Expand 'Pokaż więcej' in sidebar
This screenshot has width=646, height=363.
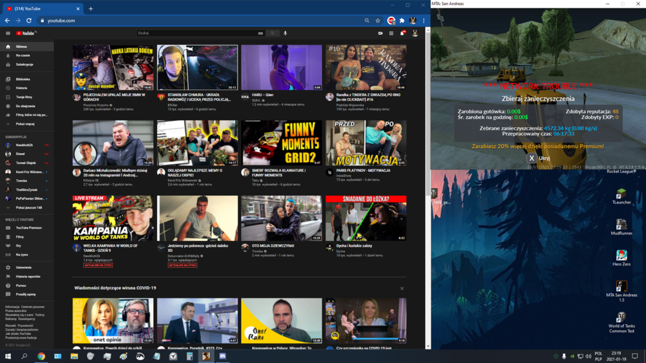26,123
